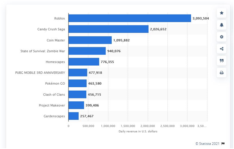Screen dimensions: 234x149
Task: Click the 1,500,000 axis tick label
Action: (x=128, y=126)
